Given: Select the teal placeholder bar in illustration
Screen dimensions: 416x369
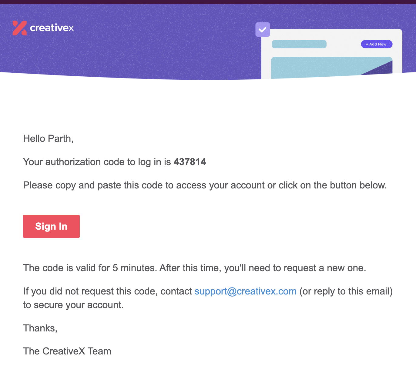Looking at the screenshot, I should tap(299, 44).
